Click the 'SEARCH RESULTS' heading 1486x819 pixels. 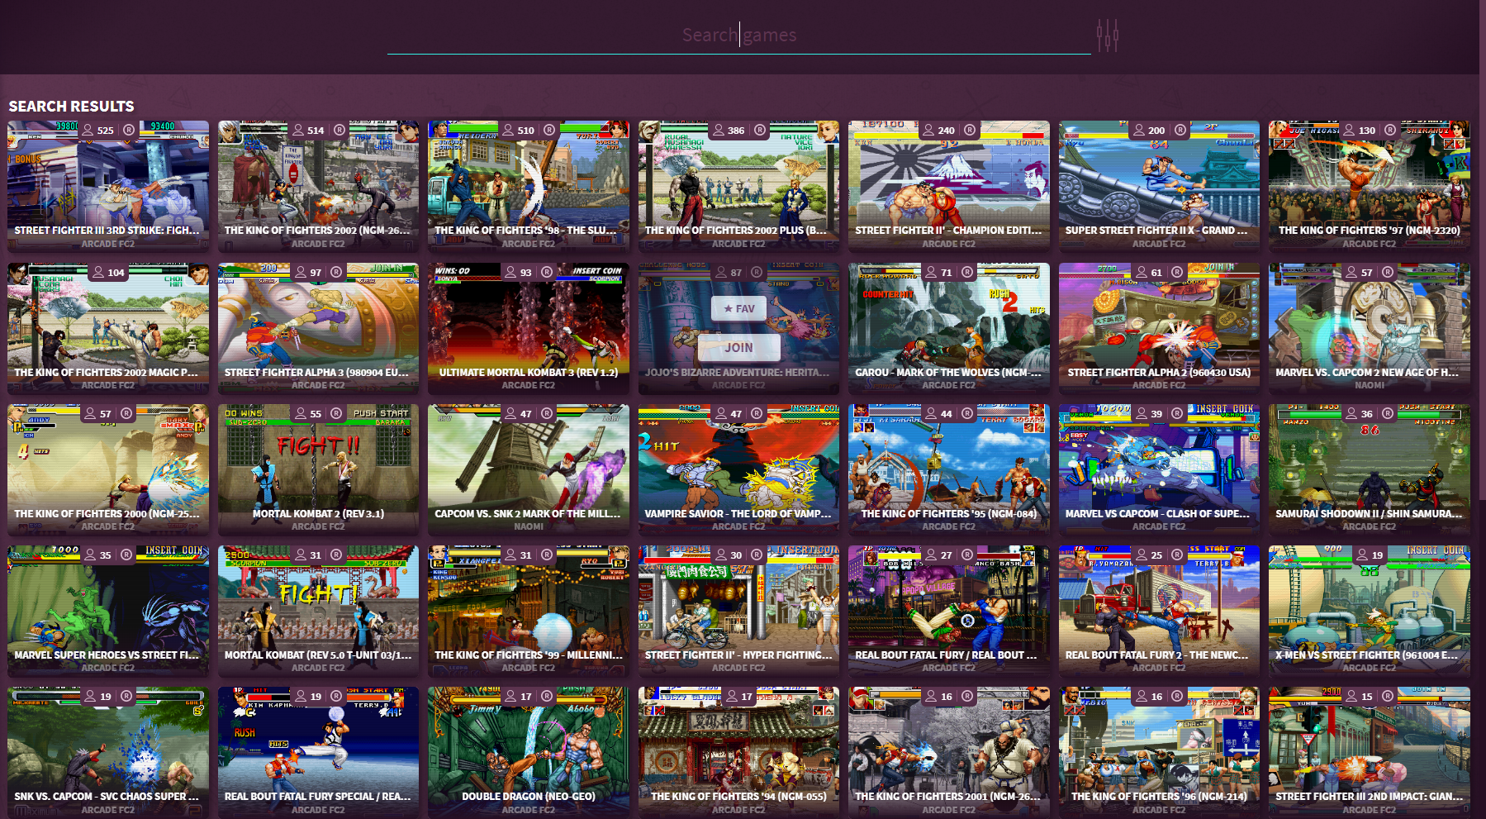coord(71,107)
